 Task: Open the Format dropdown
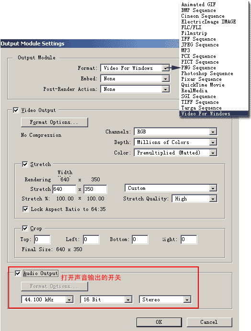click(135, 68)
